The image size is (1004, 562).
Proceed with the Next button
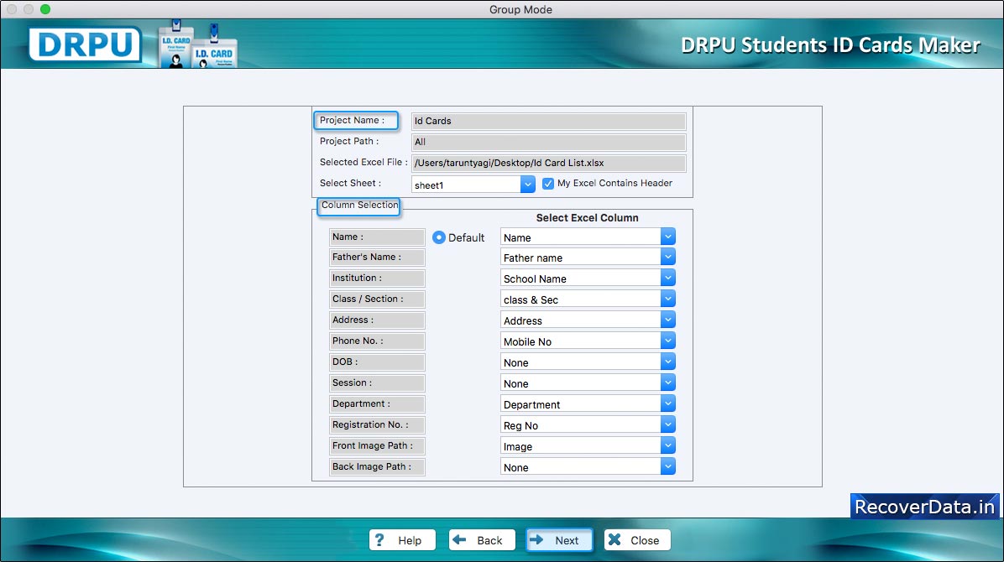(x=560, y=539)
